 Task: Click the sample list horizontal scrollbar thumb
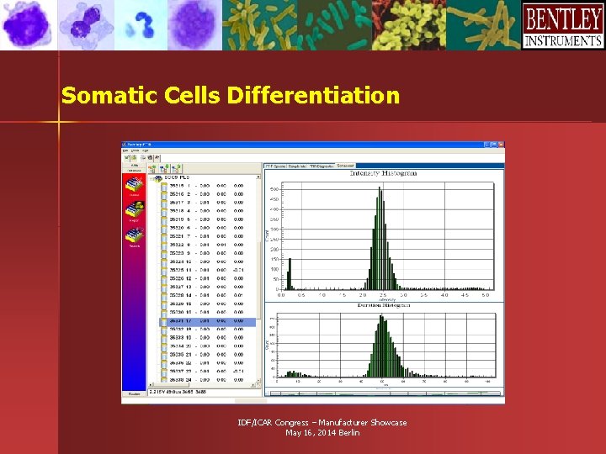170,385
